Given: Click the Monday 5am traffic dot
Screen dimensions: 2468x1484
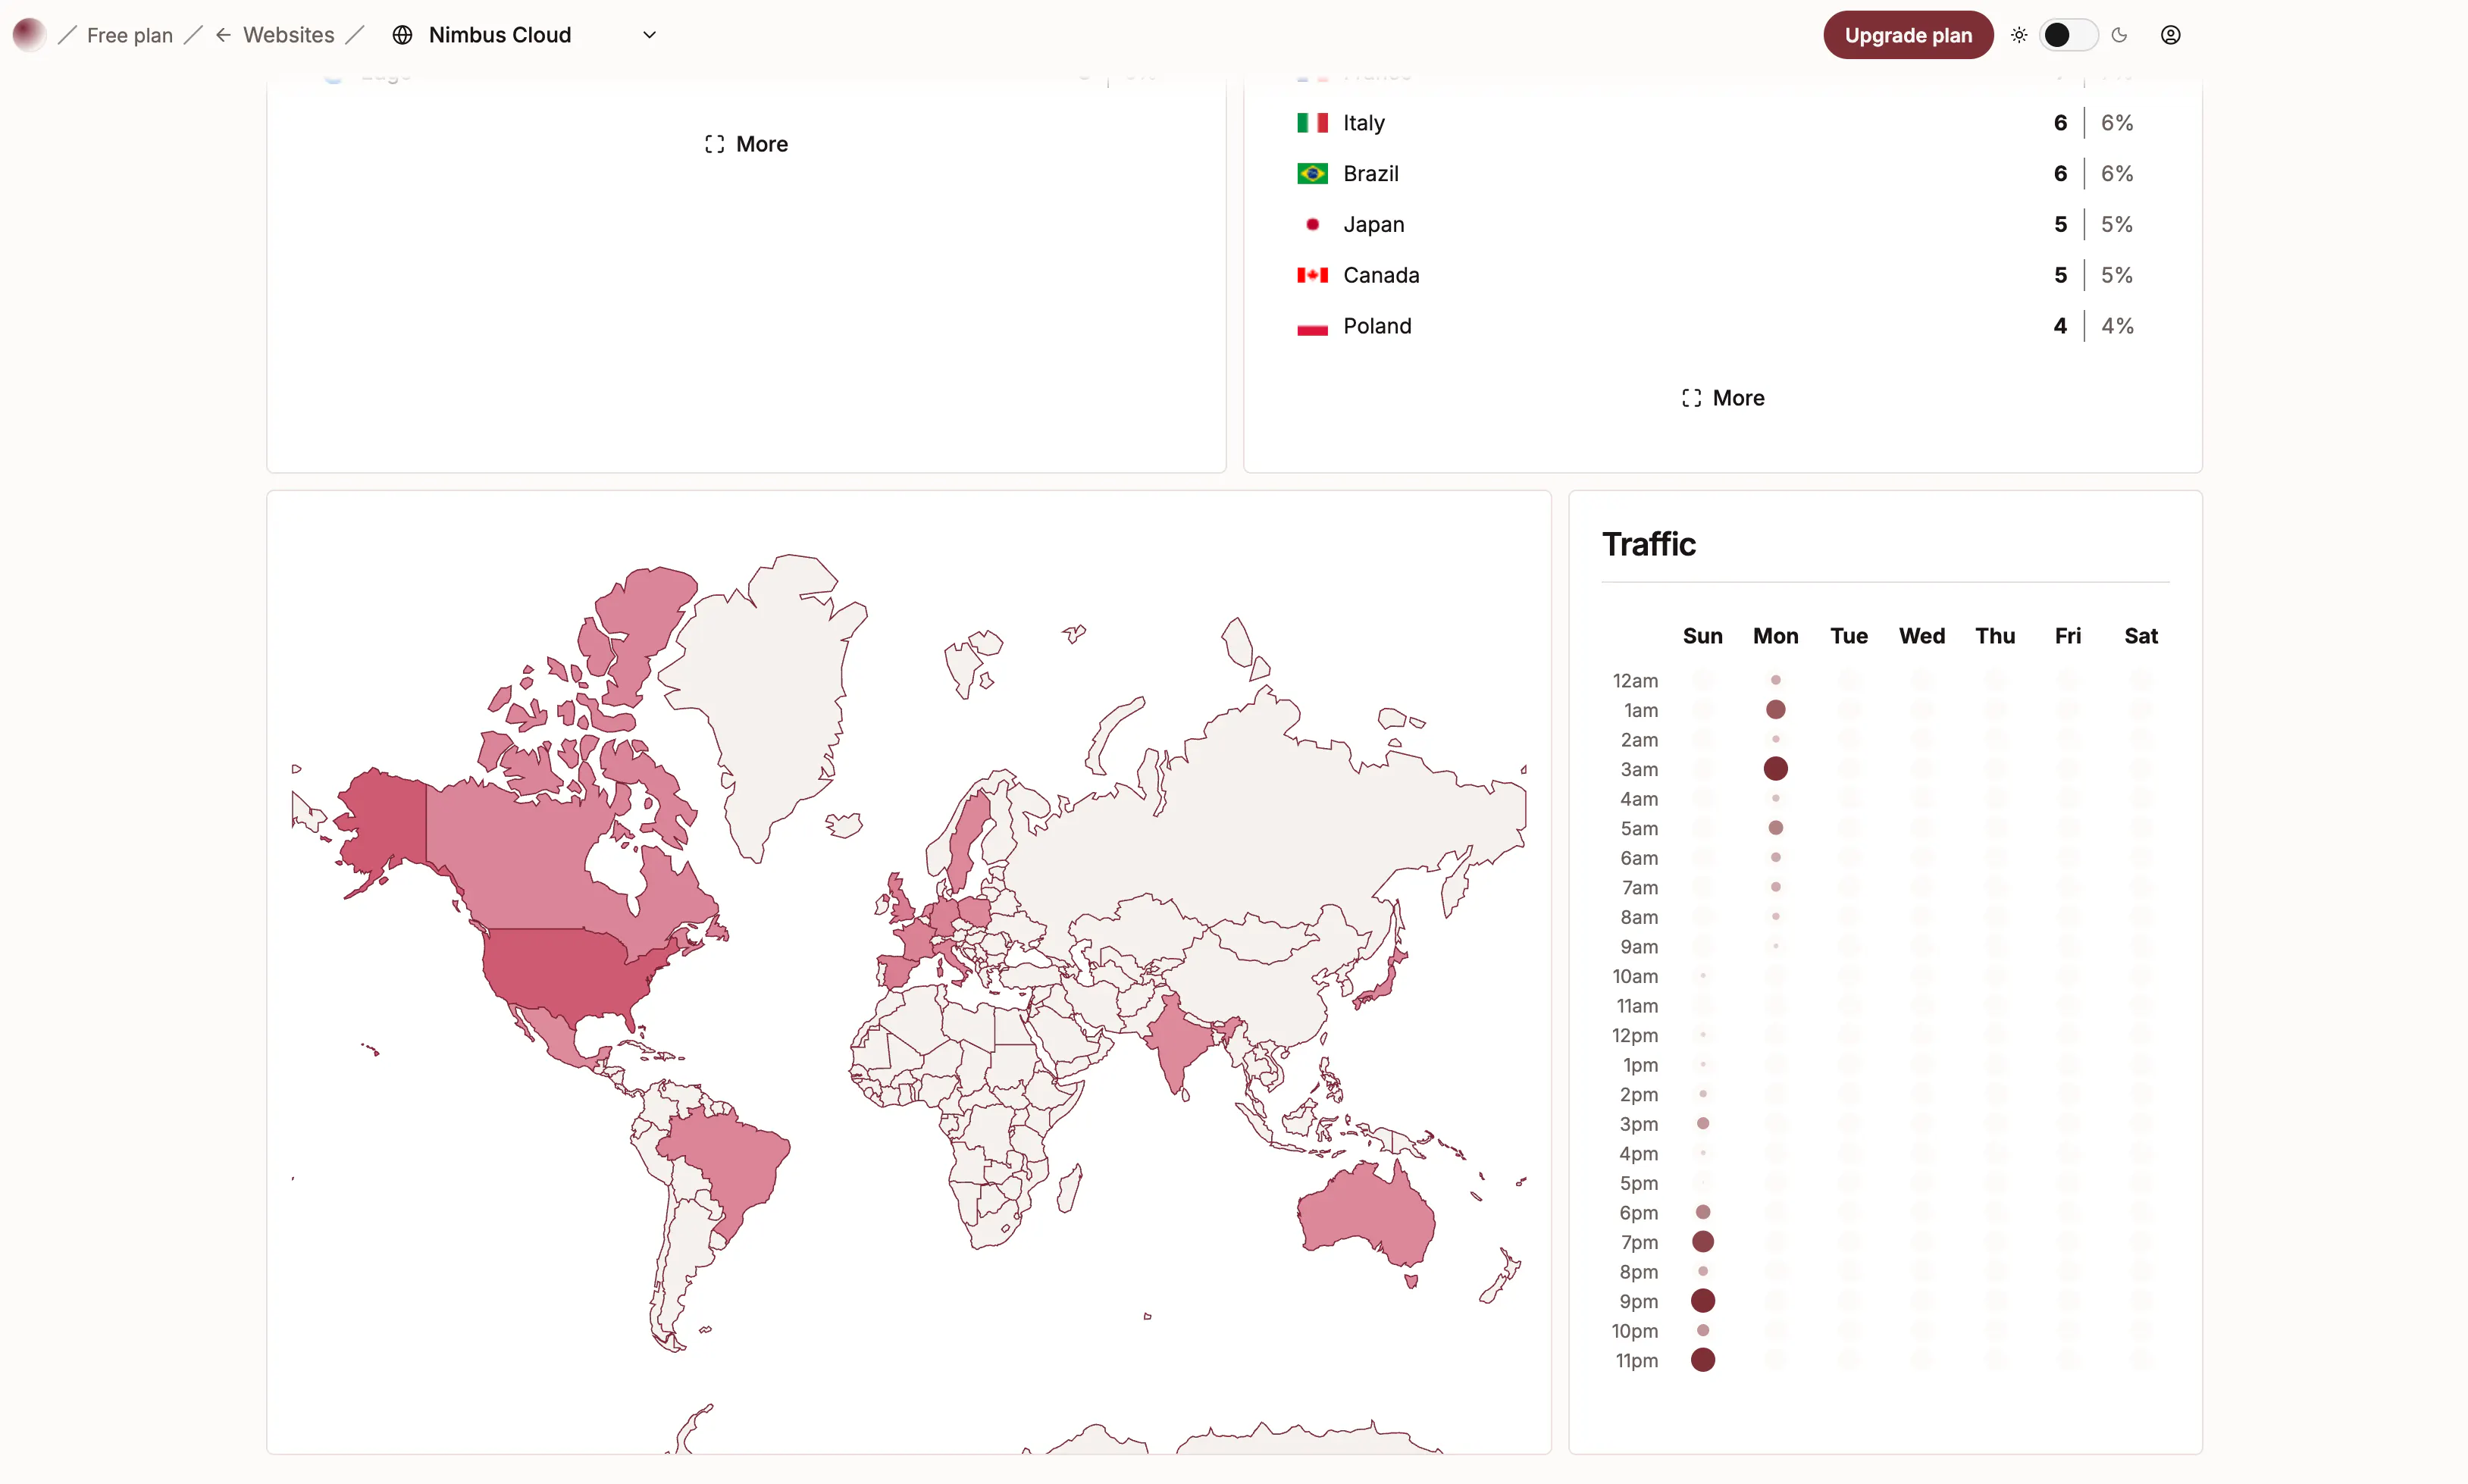Looking at the screenshot, I should pos(1775,828).
